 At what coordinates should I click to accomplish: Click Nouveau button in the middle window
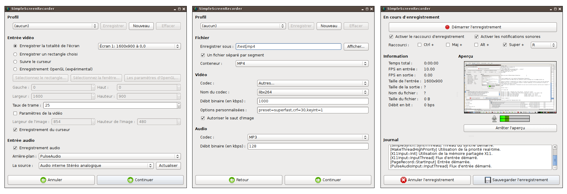click(329, 26)
